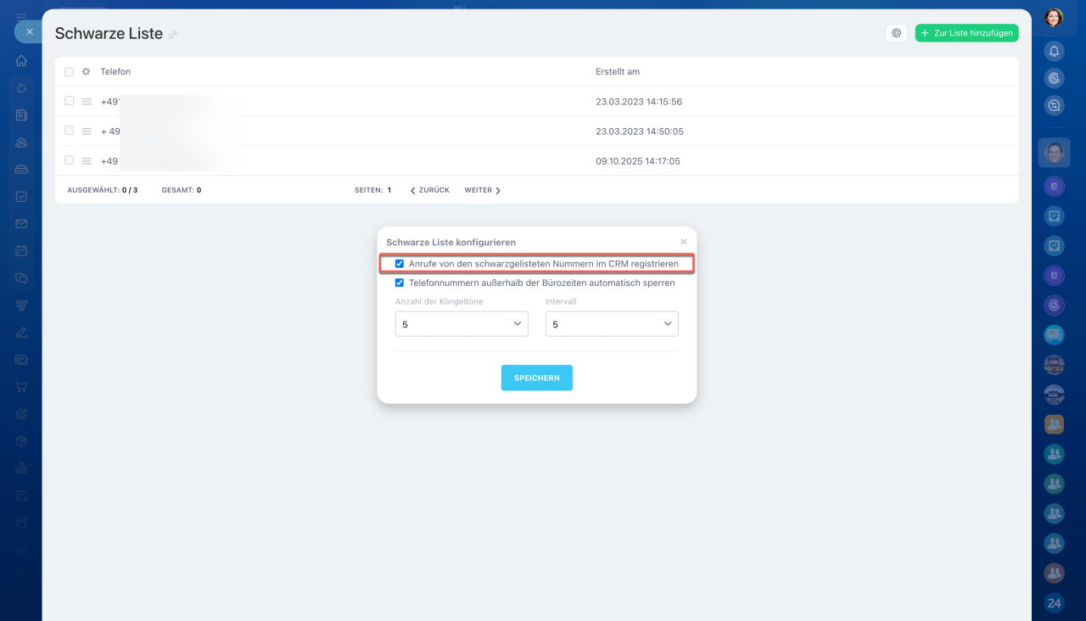
Task: Select the row created 09.10.2025 14:17:05
Action: (69, 160)
